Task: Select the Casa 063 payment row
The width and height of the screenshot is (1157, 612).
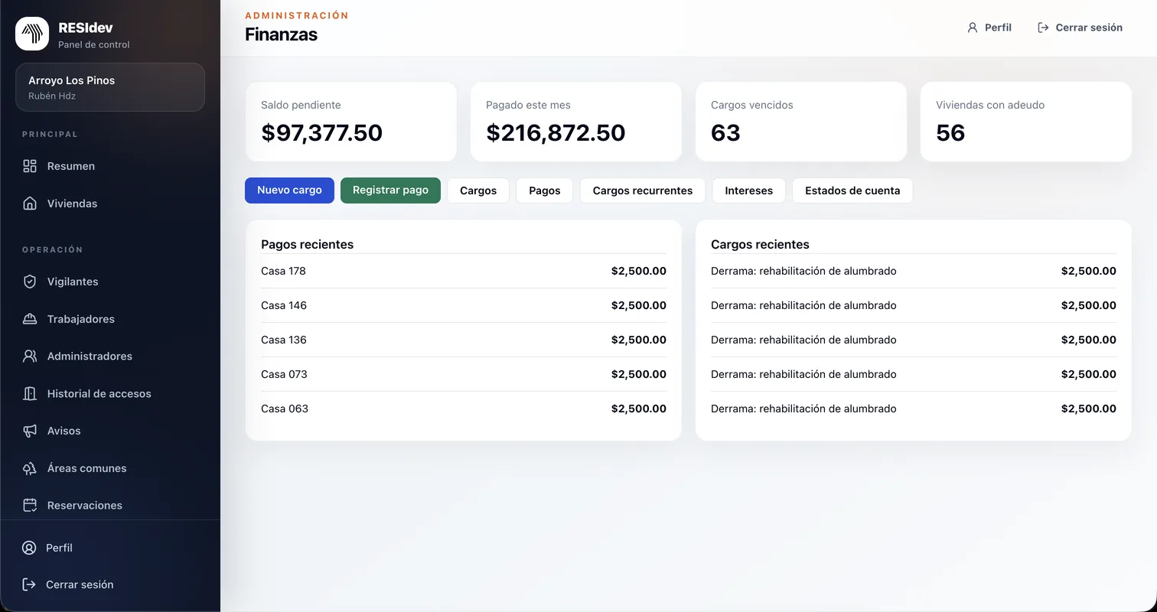Action: pos(464,409)
